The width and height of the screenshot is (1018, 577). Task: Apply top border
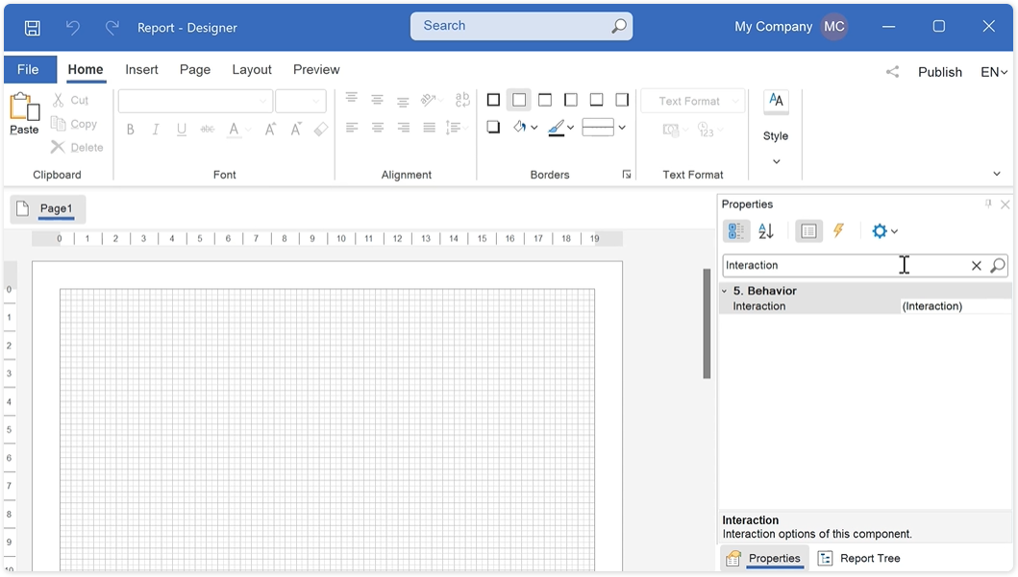tap(545, 100)
